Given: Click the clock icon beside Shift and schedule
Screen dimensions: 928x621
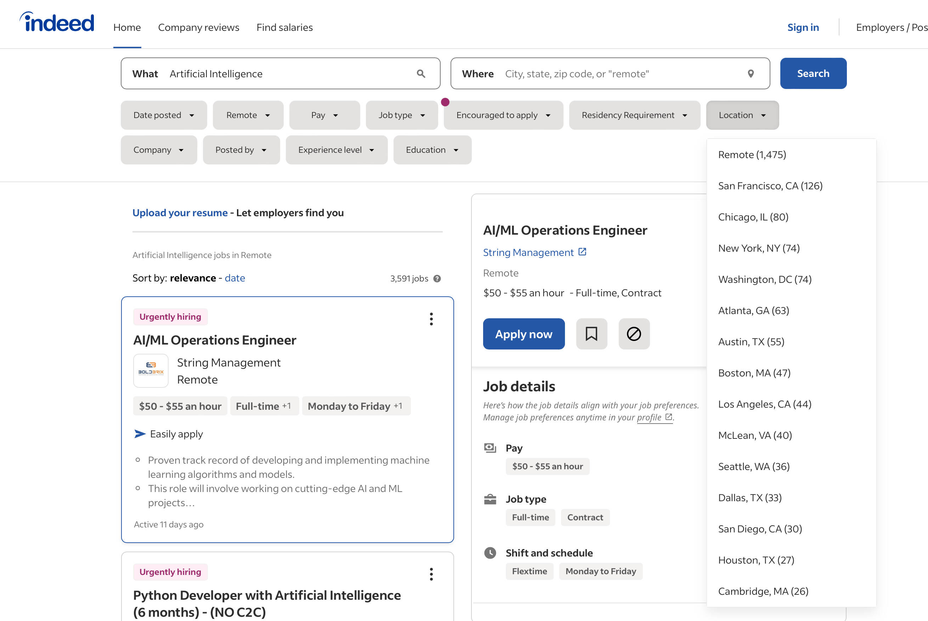Looking at the screenshot, I should tap(490, 553).
